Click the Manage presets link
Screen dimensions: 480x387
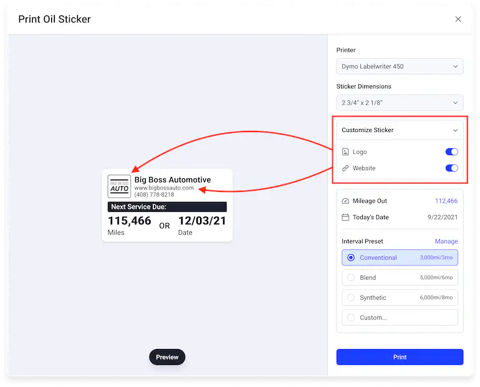446,241
